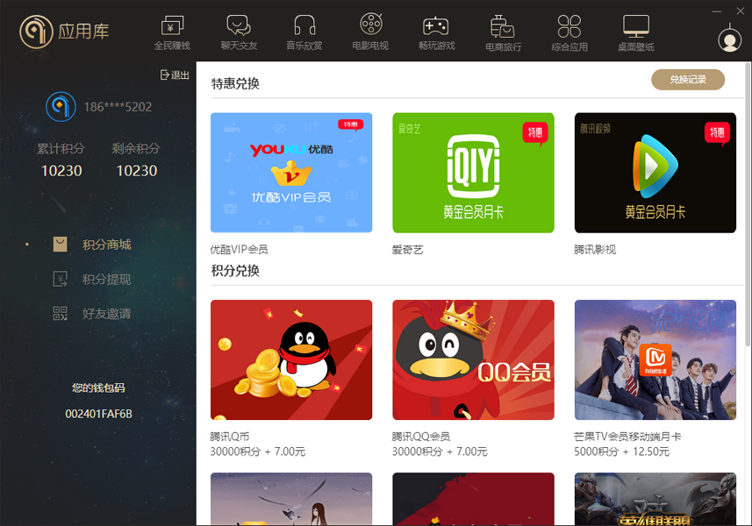The image size is (752, 526).
Task: Click the 芒果TV会员移动端月卡 title text
Action: (x=627, y=437)
